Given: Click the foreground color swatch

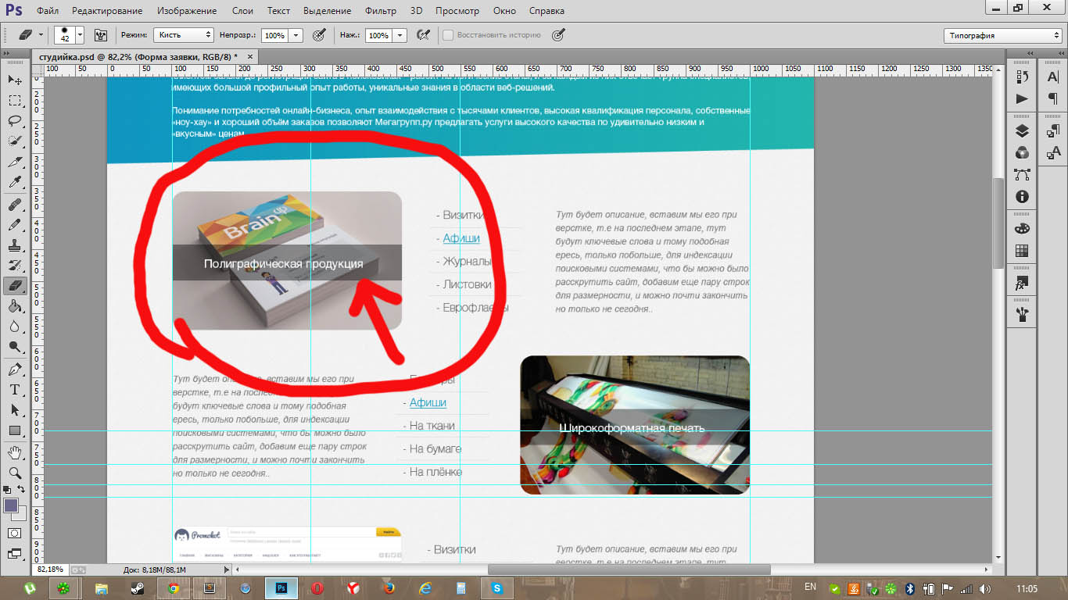Looking at the screenshot, I should [11, 505].
